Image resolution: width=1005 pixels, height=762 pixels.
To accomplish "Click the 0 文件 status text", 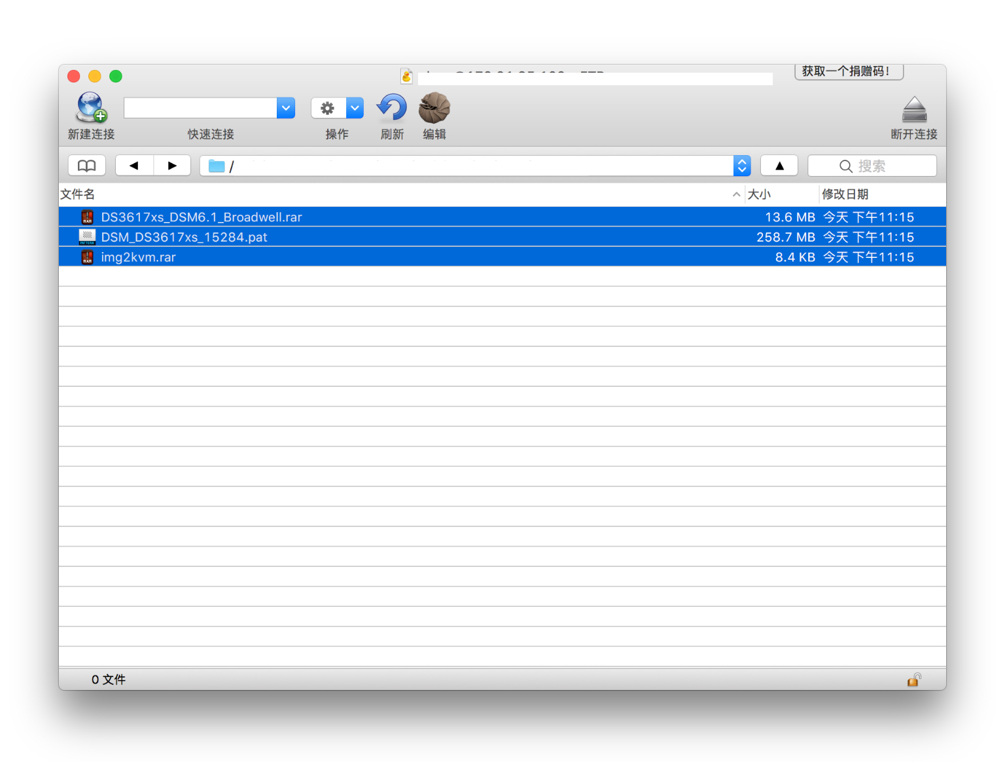I will click(x=108, y=680).
